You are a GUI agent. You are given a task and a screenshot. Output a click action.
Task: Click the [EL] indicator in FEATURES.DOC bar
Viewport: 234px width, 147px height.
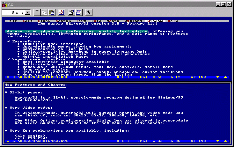pyautogui.click(x=142, y=77)
